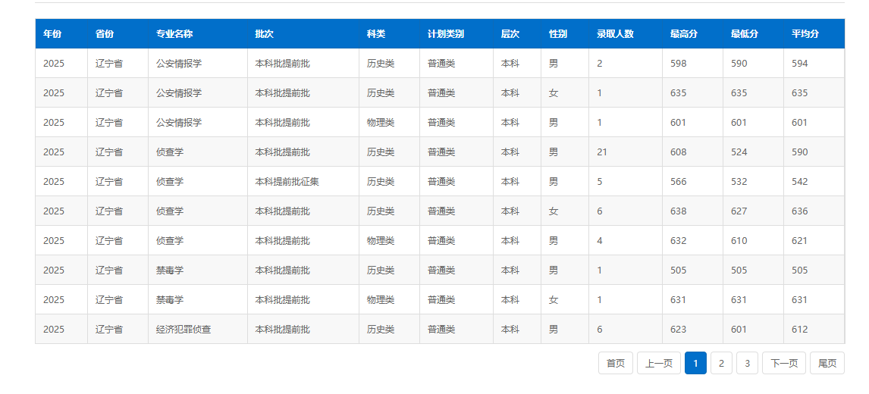Advance with the 下一页 button

point(784,364)
